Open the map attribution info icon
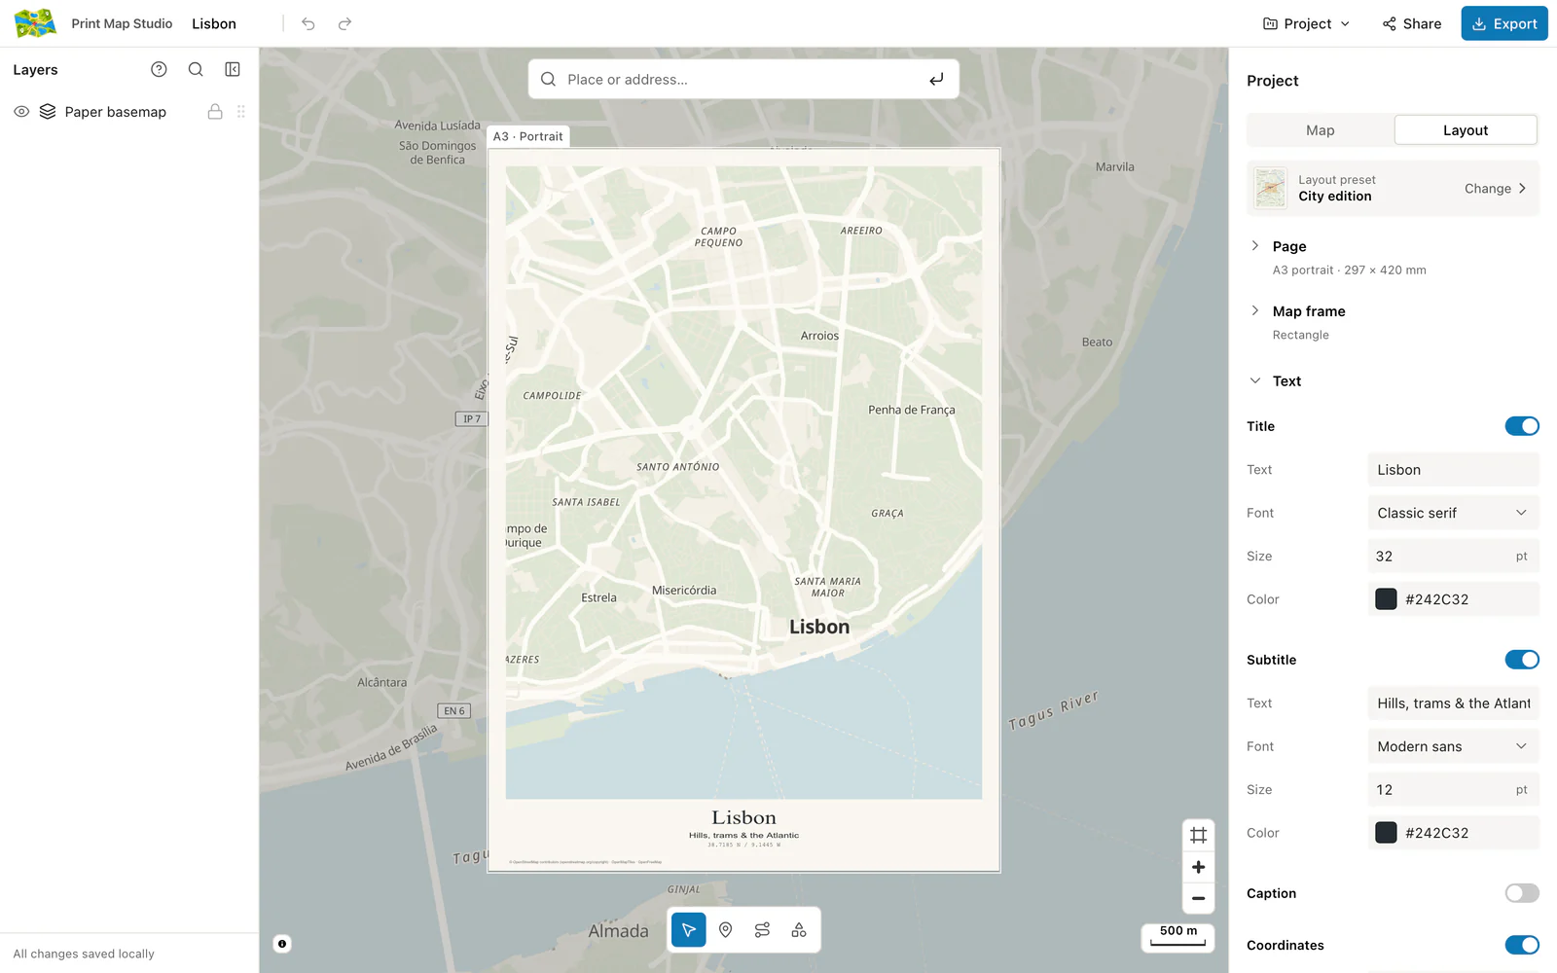Image resolution: width=1557 pixels, height=973 pixels. tap(282, 943)
